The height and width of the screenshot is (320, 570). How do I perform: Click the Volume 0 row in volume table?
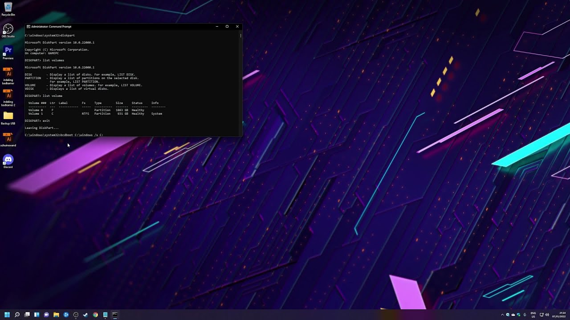[x=86, y=110]
